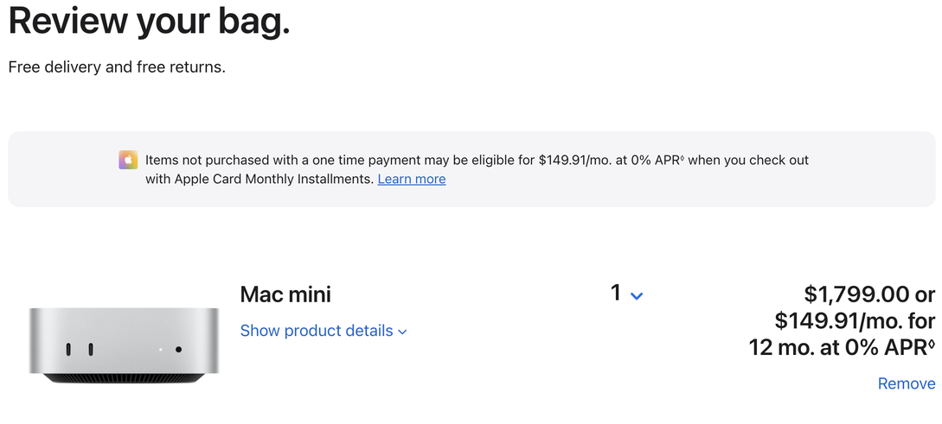Click the Review your bag heading
The height and width of the screenshot is (424, 942).
[149, 21]
